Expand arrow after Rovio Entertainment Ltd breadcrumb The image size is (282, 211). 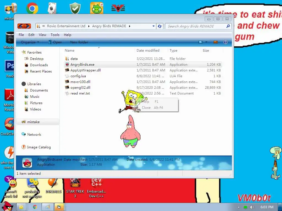pyautogui.click(x=89, y=26)
